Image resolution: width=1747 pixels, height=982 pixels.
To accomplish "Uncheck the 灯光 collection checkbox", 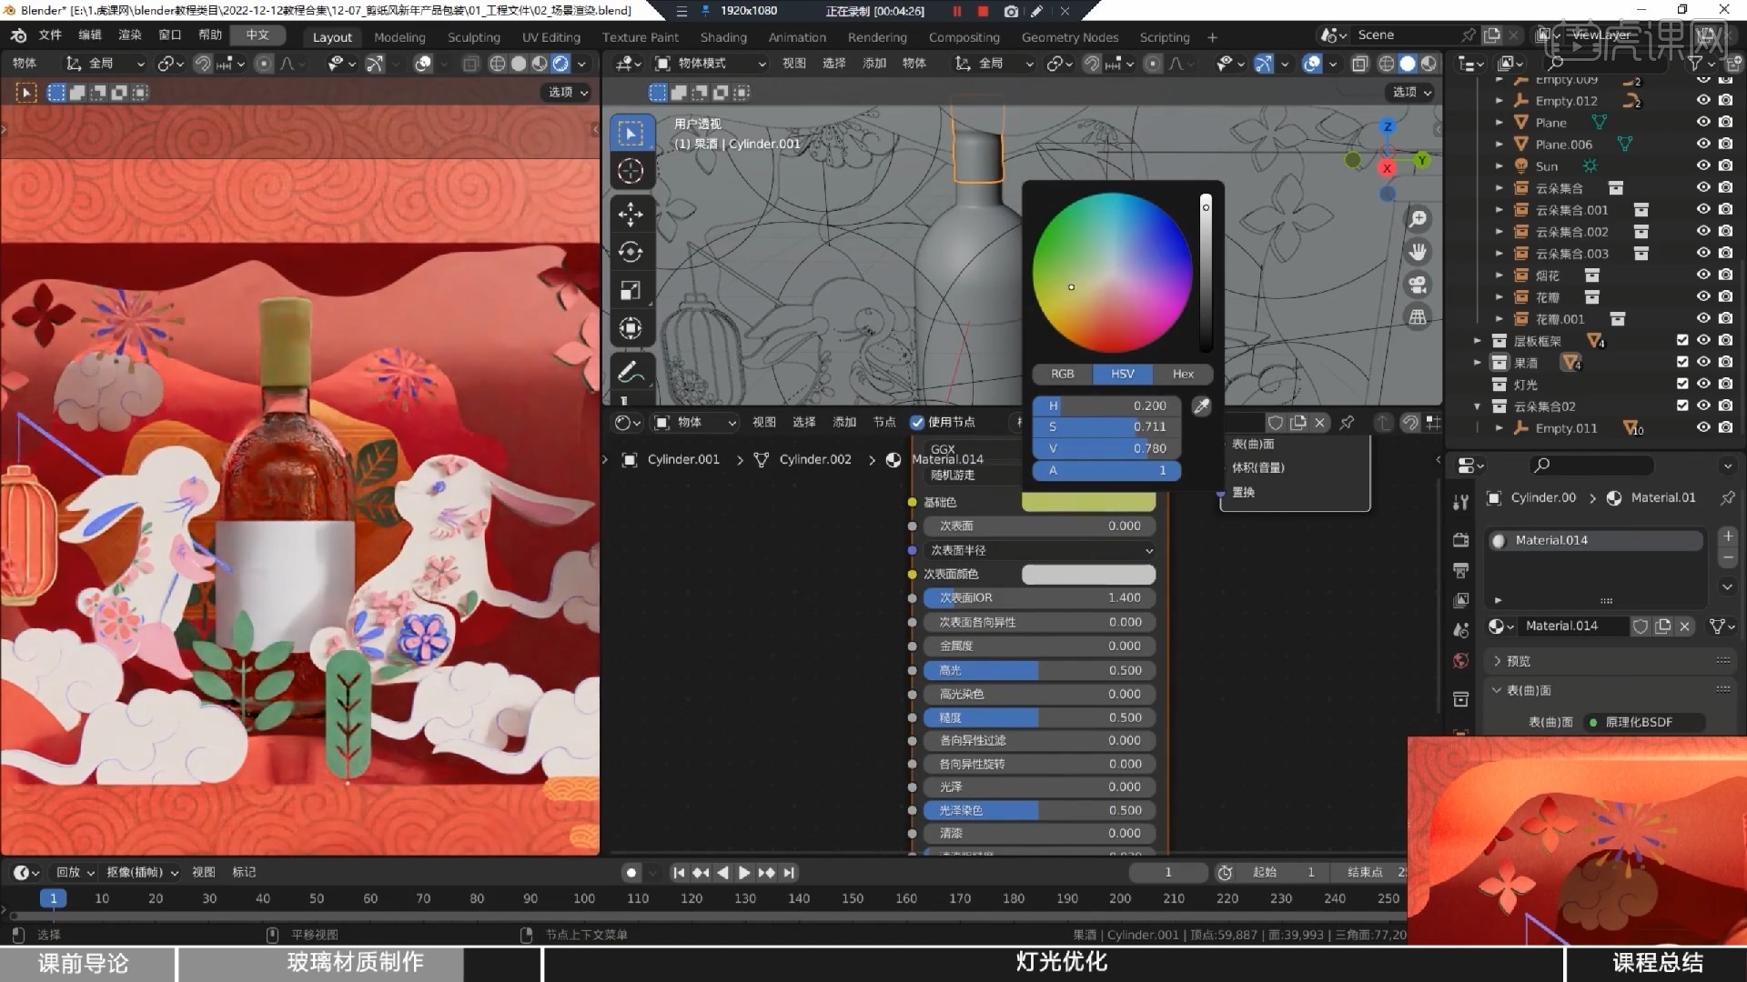I will (1681, 384).
